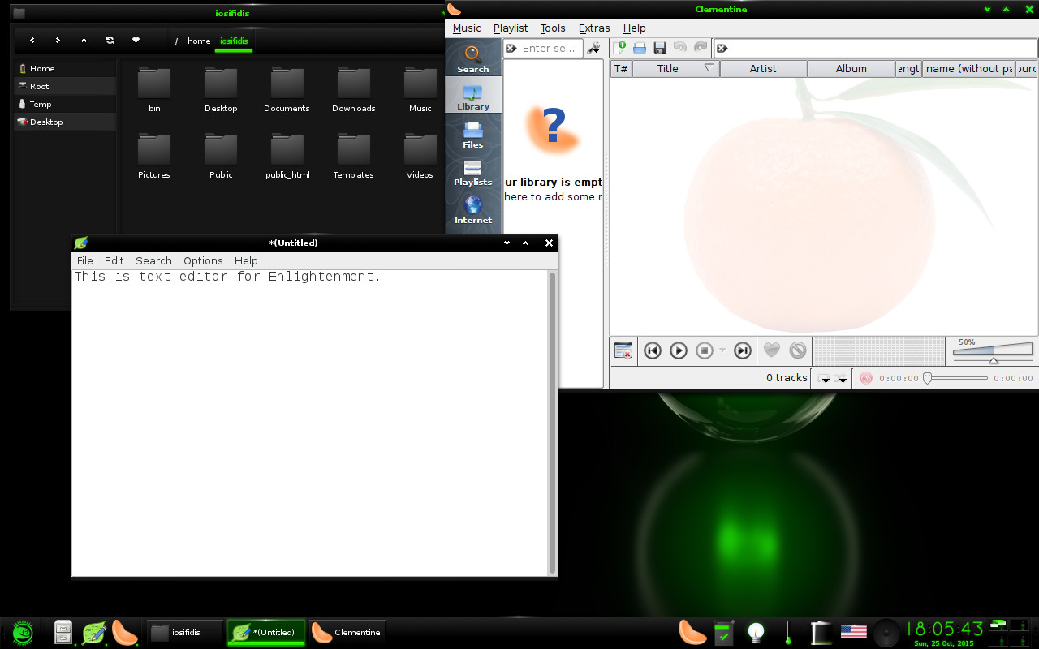1039x649 pixels.
Task: Click the Library icon in Clementine sidebar
Action: pos(473,96)
